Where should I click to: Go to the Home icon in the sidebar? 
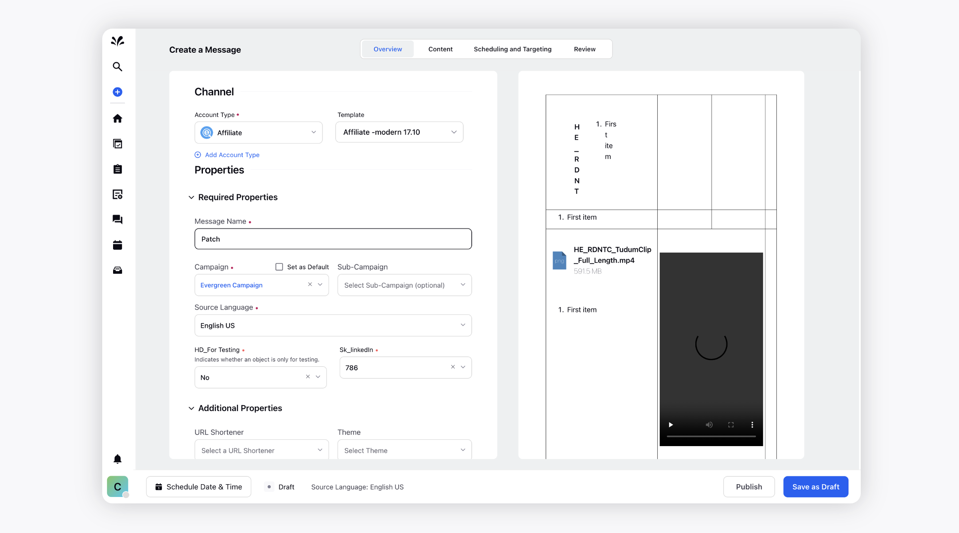pyautogui.click(x=118, y=118)
